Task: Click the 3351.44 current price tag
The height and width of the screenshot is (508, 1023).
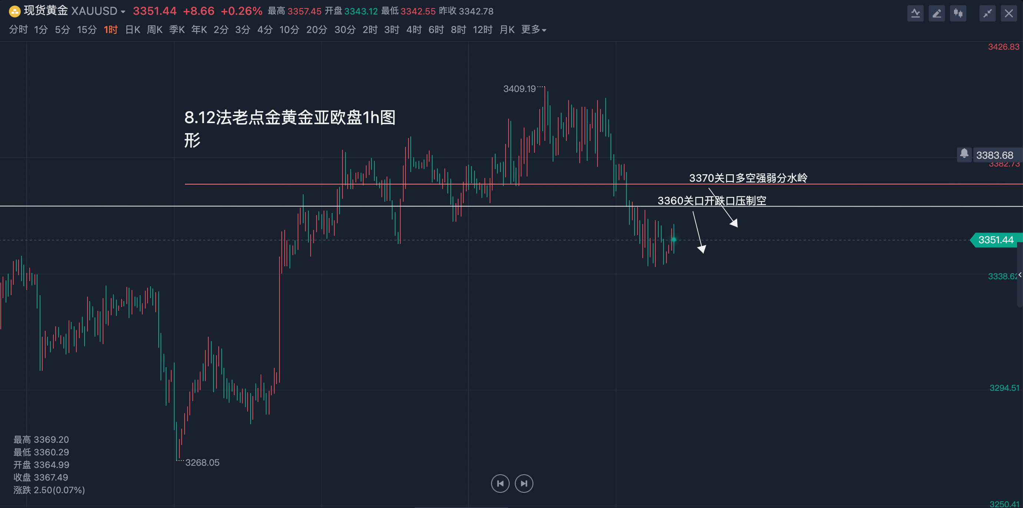Action: [995, 240]
